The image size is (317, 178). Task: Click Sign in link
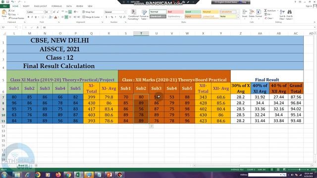[x=309, y=6]
